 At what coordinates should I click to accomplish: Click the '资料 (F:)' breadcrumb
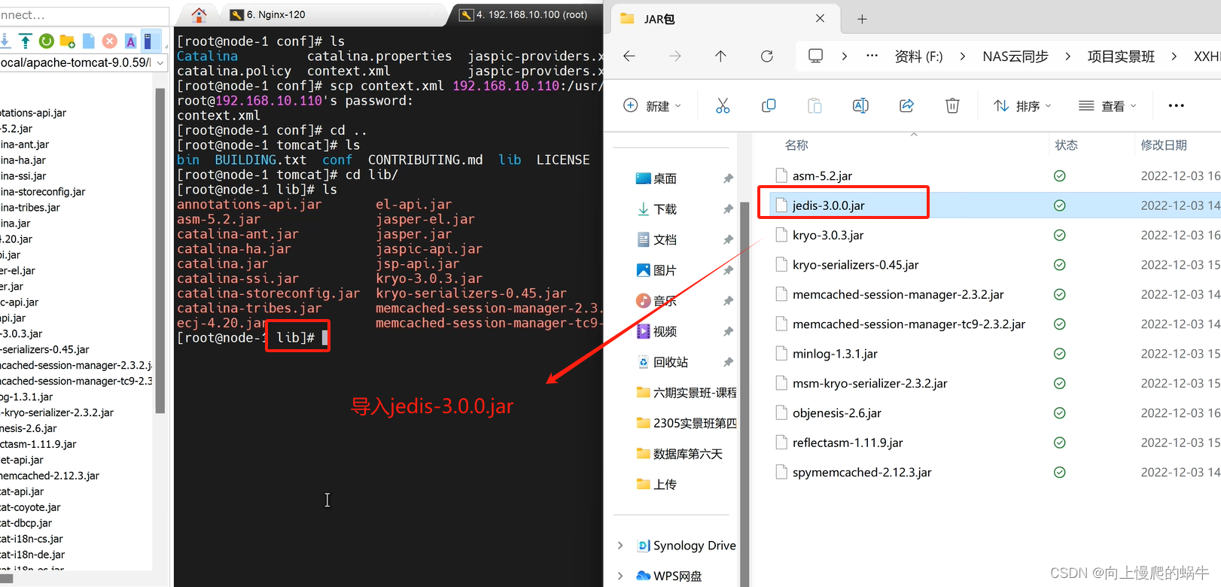click(918, 56)
